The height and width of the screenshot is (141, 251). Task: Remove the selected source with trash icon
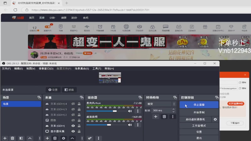[55, 138]
